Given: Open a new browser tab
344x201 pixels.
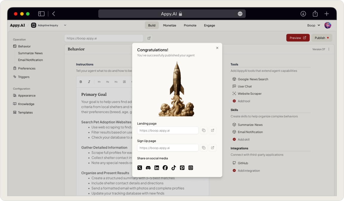Looking at the screenshot, I should tap(327, 14).
